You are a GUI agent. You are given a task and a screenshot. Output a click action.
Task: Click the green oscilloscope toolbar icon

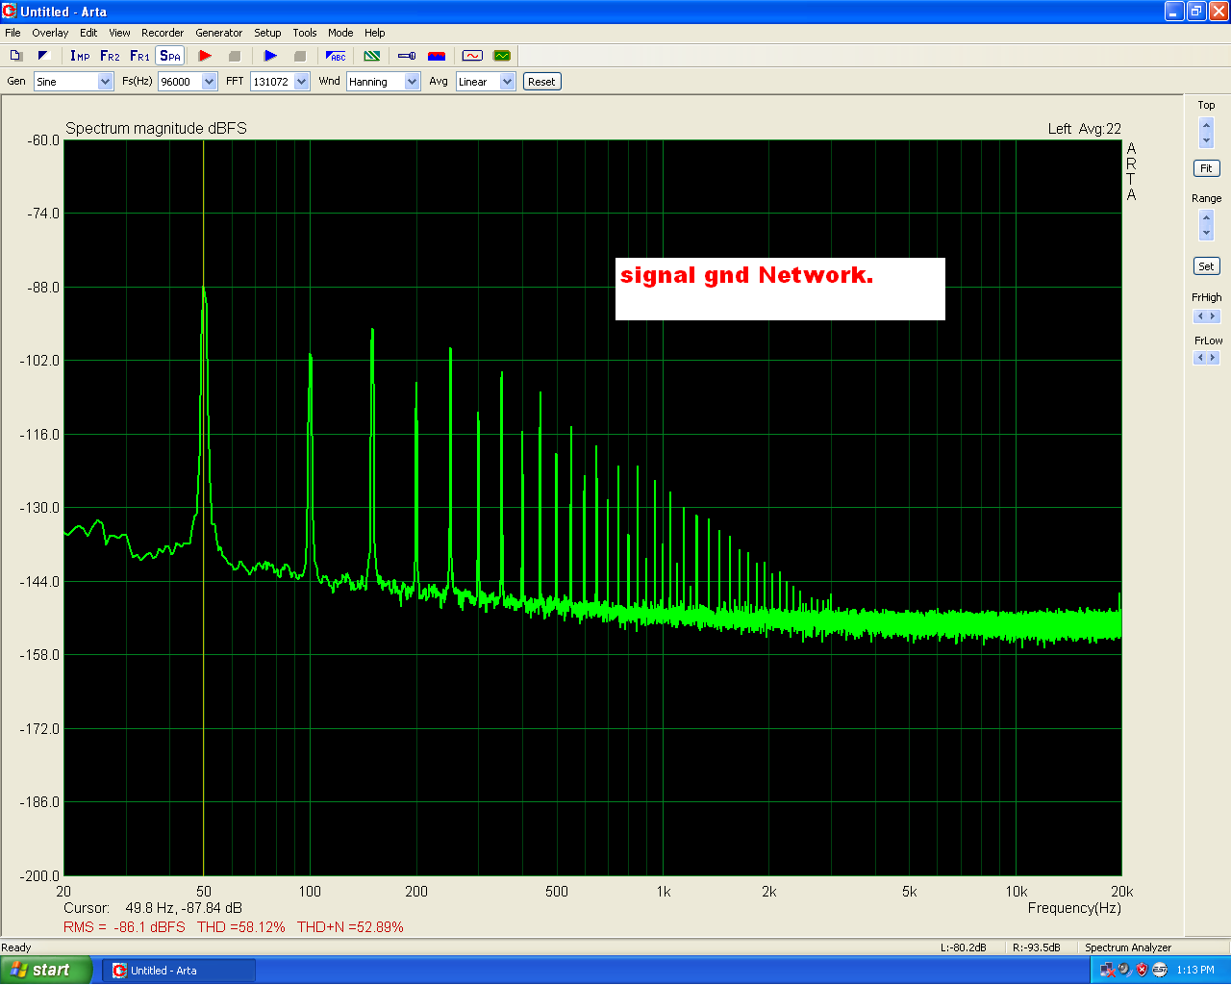point(501,56)
